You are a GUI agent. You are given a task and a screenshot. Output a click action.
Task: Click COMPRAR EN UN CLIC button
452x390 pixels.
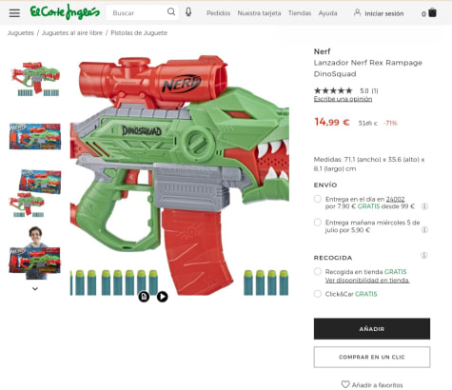(372, 357)
